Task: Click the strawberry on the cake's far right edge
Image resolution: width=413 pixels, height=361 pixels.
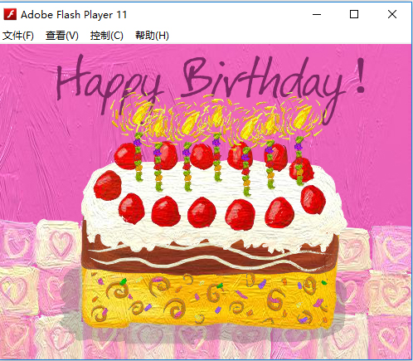Action: tap(313, 199)
